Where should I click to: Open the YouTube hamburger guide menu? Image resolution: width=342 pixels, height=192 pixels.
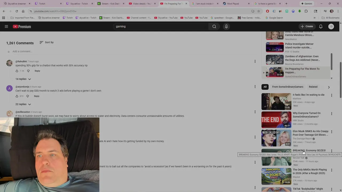(x=6, y=26)
